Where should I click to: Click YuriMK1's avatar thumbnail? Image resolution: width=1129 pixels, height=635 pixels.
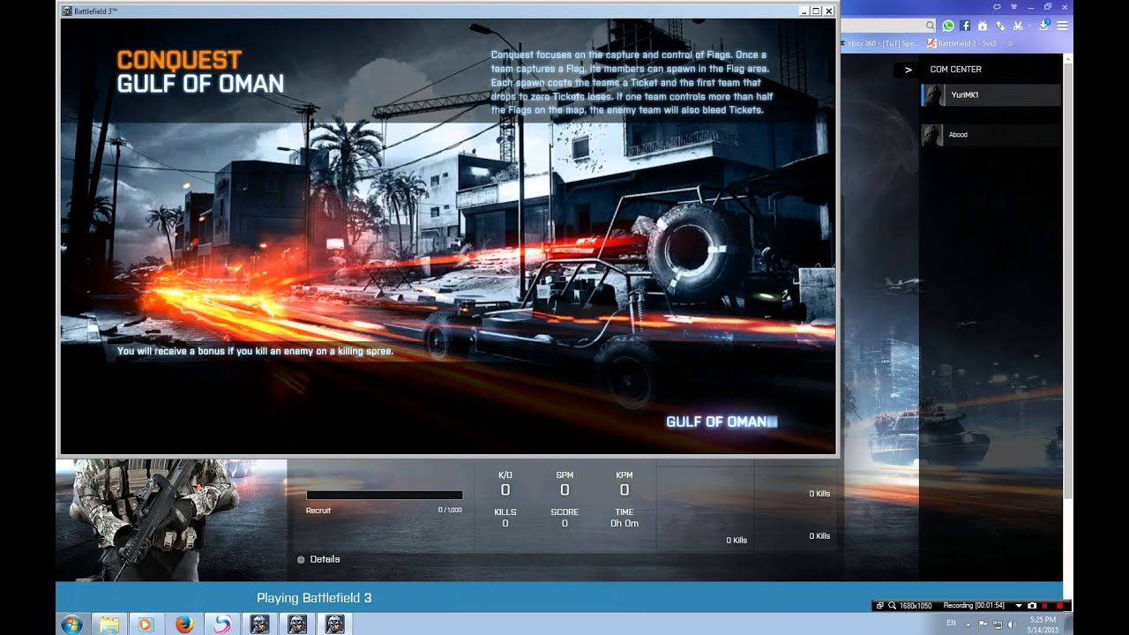pyautogui.click(x=933, y=94)
